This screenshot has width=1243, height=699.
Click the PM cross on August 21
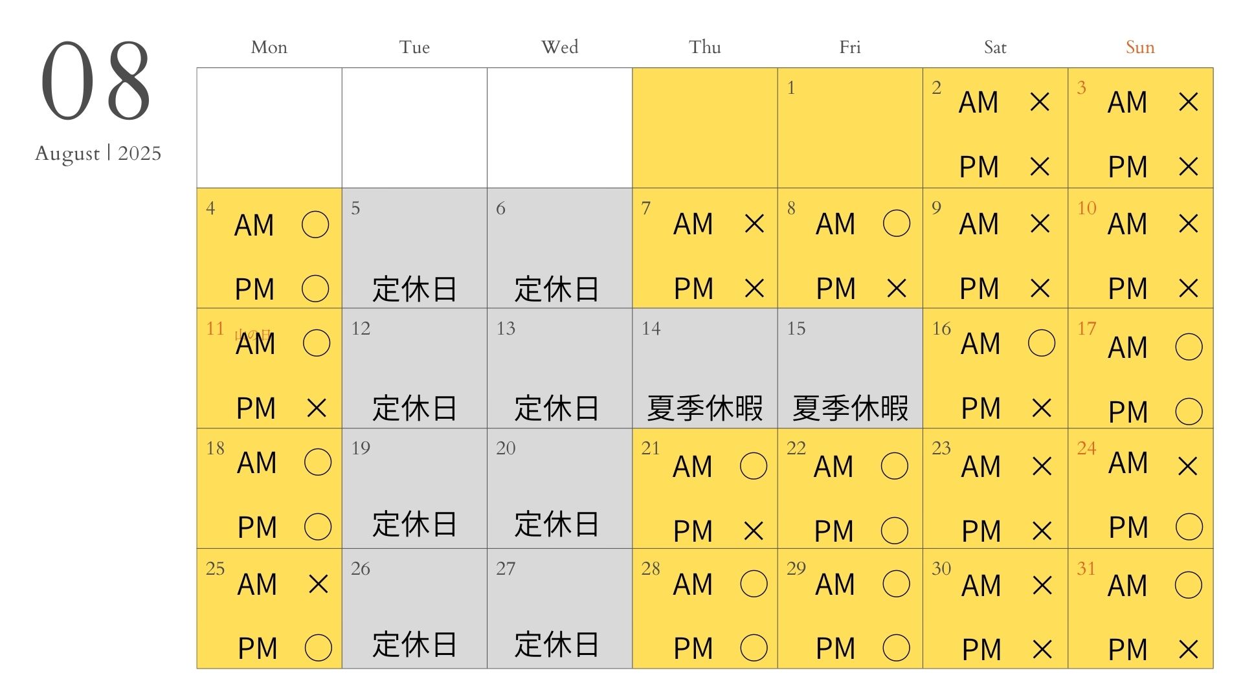(x=754, y=531)
